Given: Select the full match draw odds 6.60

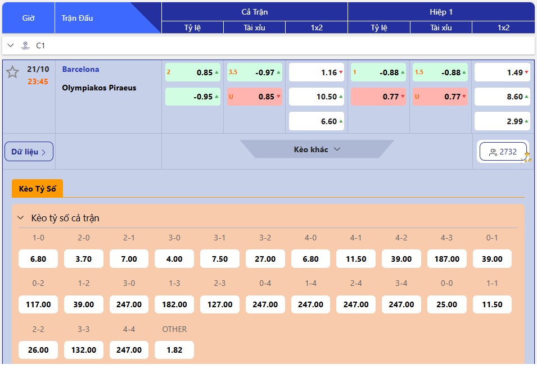Looking at the screenshot, I should (x=317, y=121).
